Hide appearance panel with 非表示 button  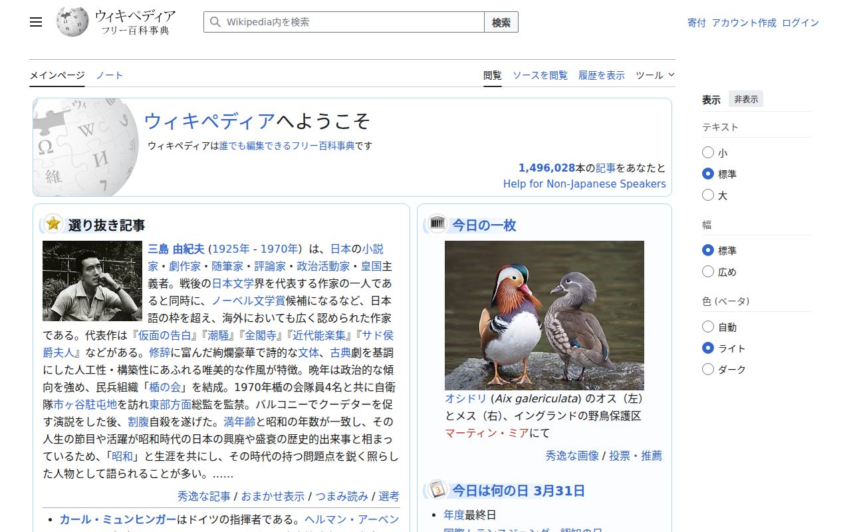click(746, 99)
